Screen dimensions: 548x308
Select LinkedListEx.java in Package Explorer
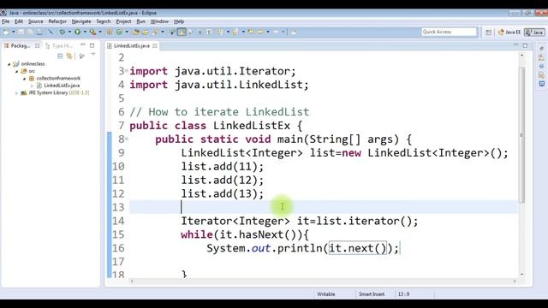[x=62, y=86]
